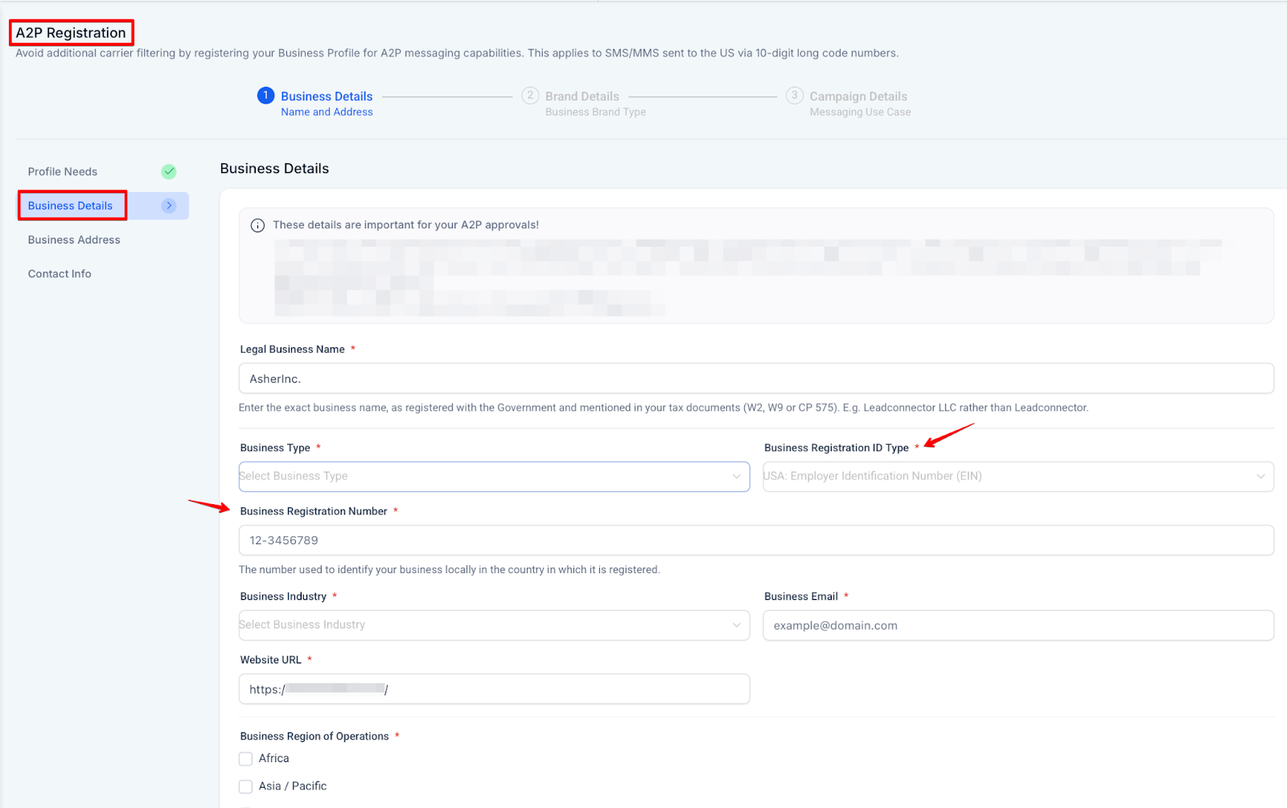The width and height of the screenshot is (1287, 808).
Task: Open the Select Business Type dropdown
Action: [x=494, y=477]
